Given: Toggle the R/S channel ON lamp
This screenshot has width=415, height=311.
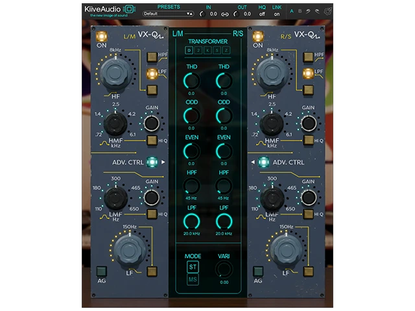Looking at the screenshot, I should point(258,36).
